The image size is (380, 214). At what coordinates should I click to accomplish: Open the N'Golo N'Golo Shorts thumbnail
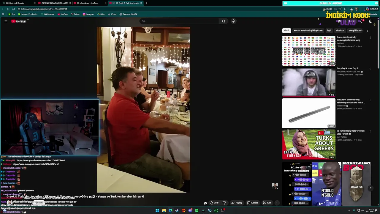(x=327, y=184)
